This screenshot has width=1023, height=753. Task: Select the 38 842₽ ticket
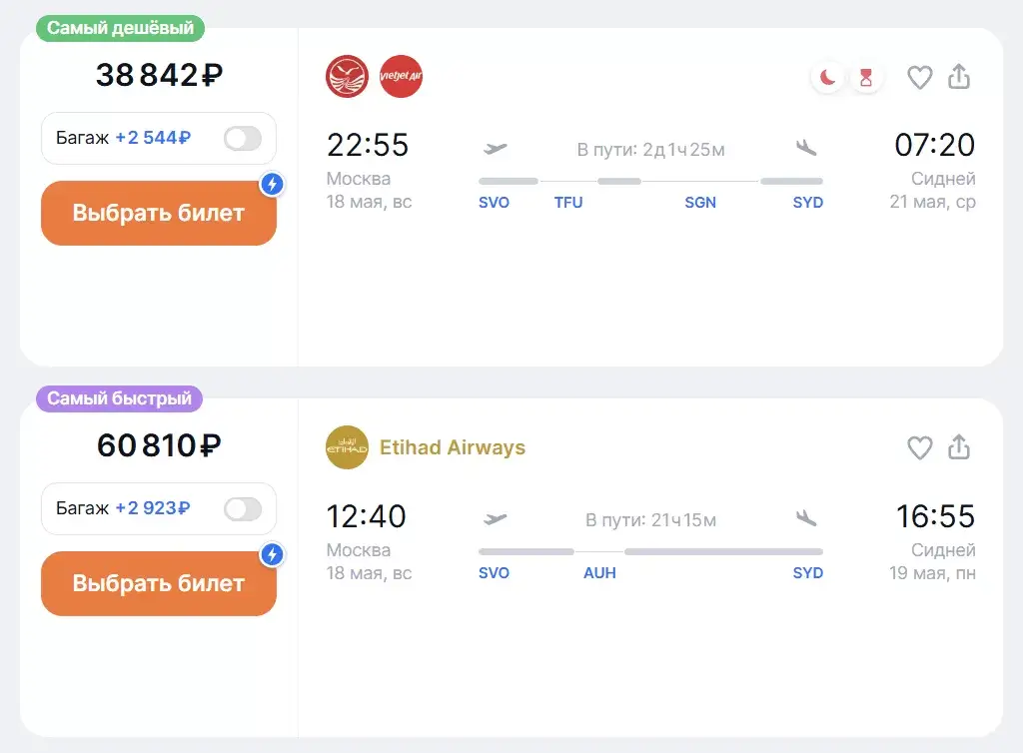point(159,213)
